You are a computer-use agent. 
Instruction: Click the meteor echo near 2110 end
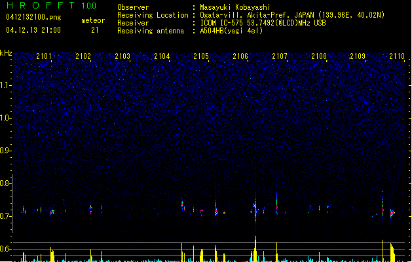point(392,213)
